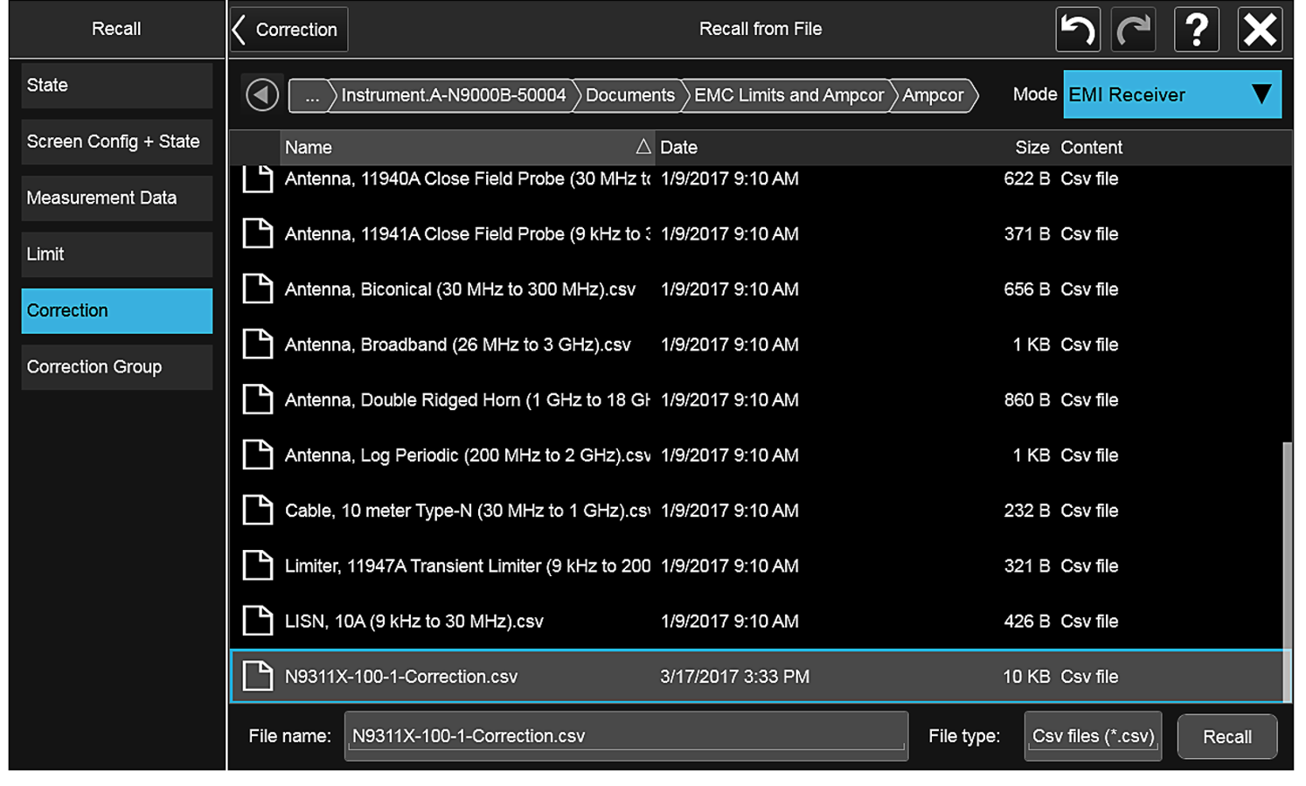Click the 10 KB size cell
The height and width of the screenshot is (786, 1306).
coord(1026,677)
